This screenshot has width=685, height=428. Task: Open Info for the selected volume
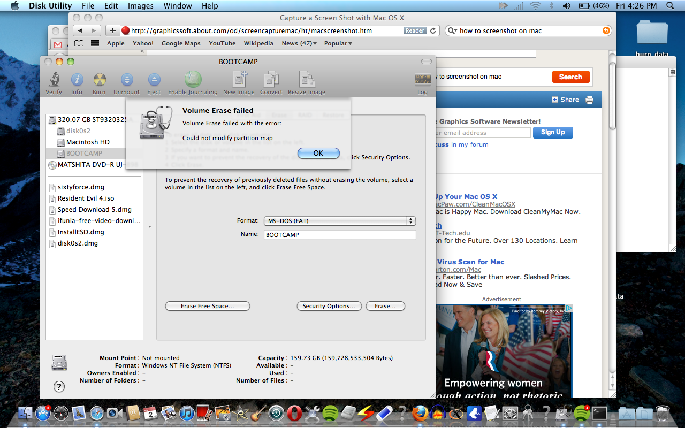tap(77, 80)
